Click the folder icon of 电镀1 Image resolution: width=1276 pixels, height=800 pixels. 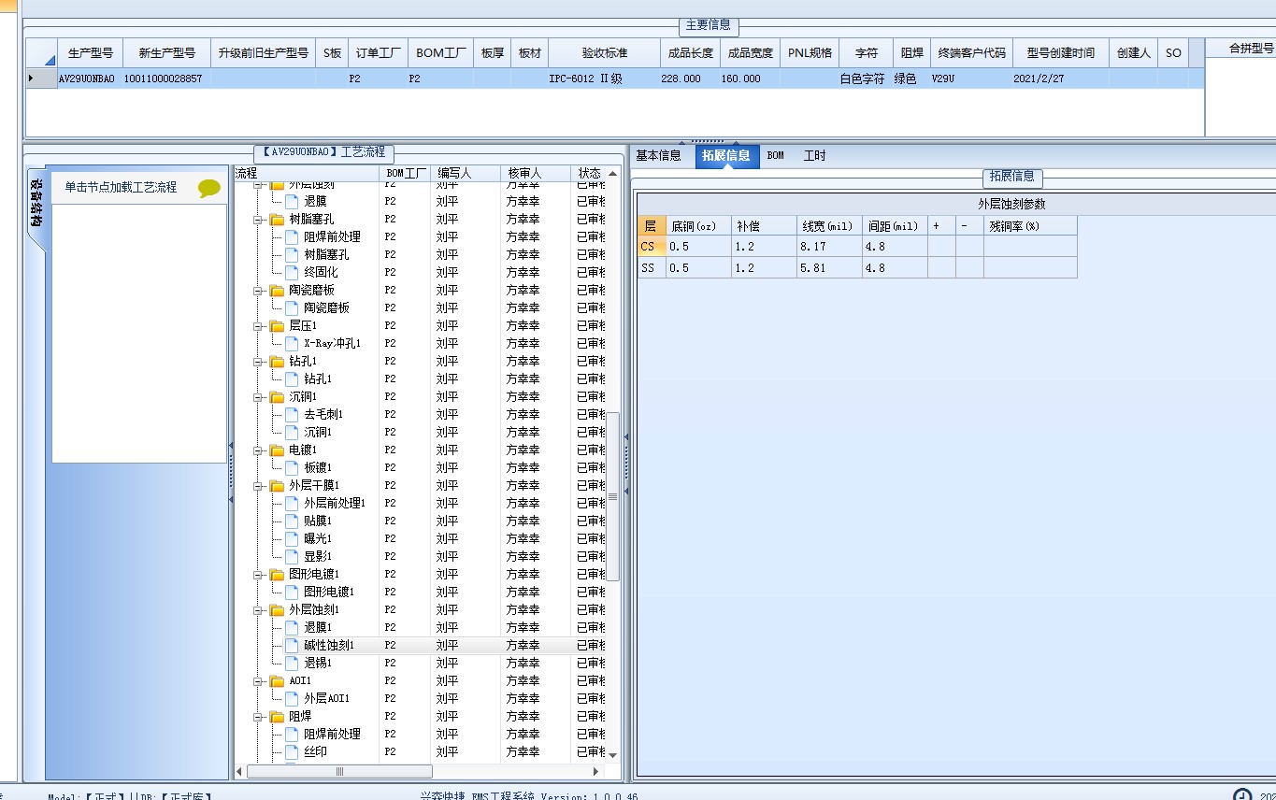coord(277,450)
